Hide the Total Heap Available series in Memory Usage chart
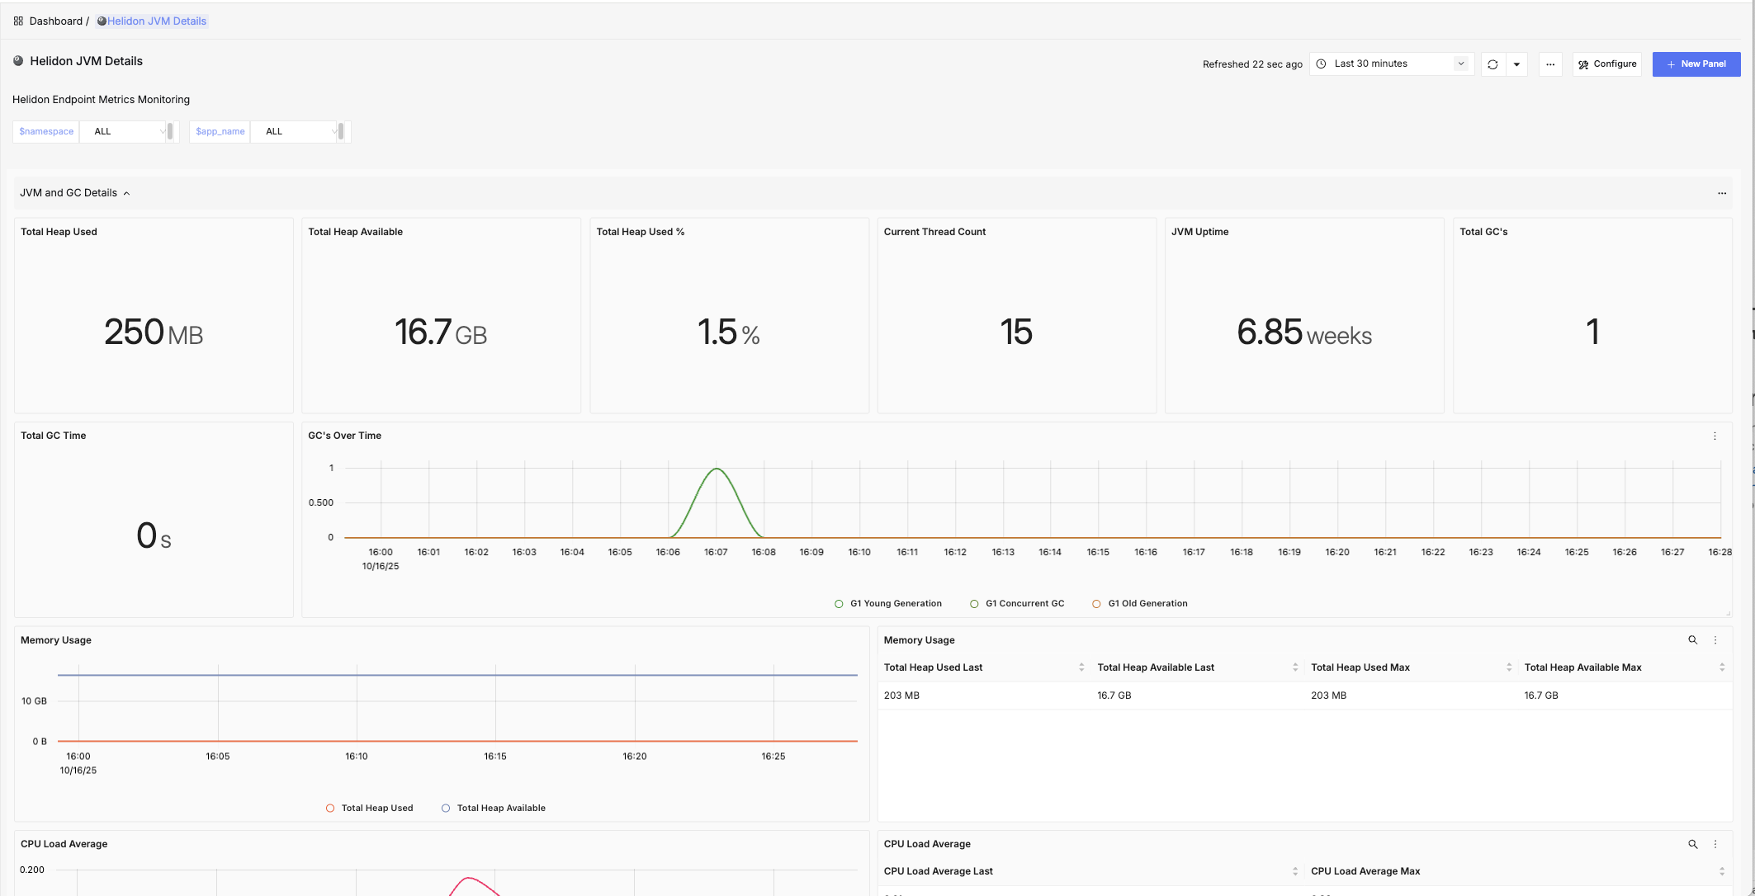Image resolution: width=1755 pixels, height=896 pixels. [493, 808]
